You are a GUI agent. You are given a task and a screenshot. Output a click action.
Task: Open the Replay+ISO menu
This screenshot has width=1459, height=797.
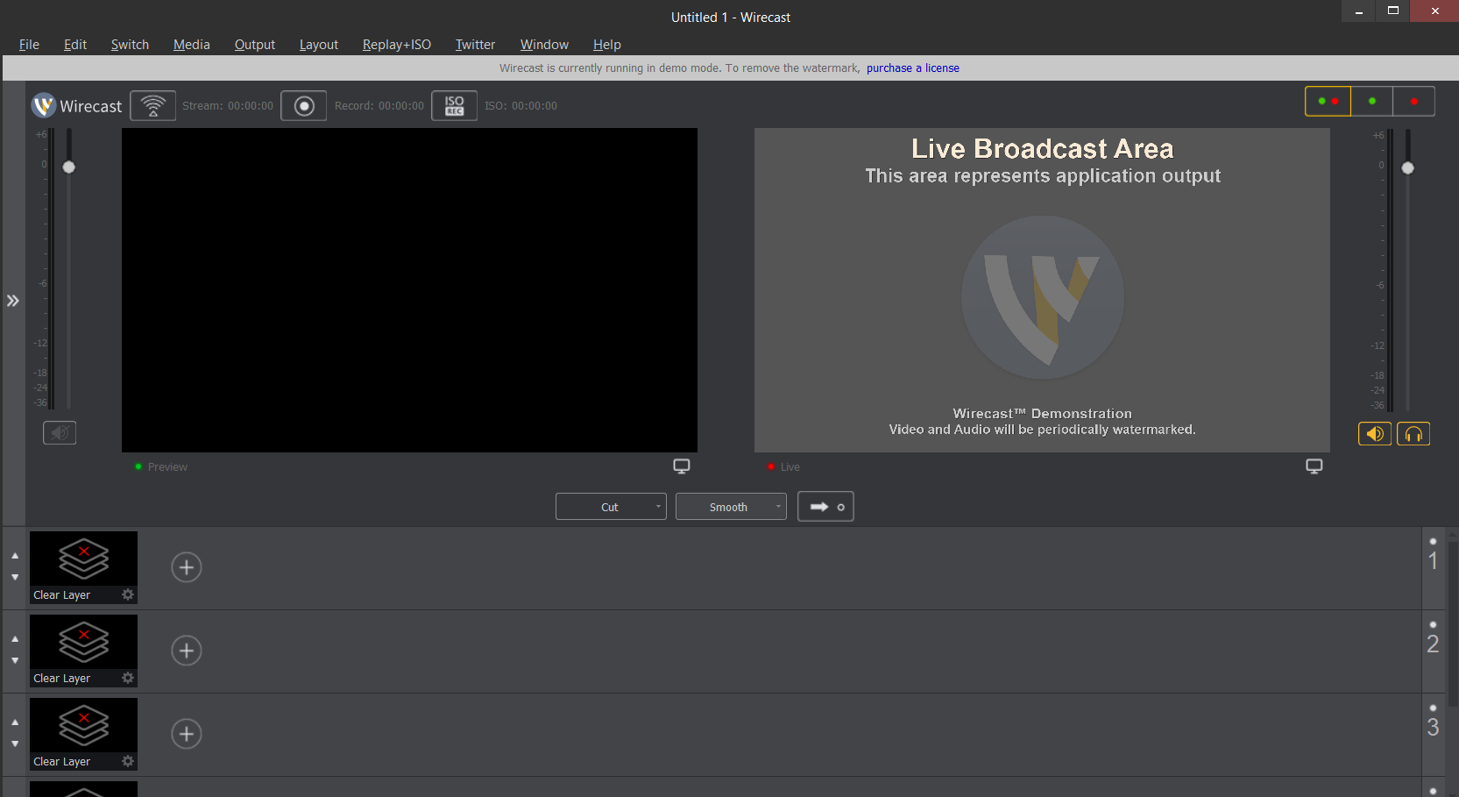(x=397, y=45)
